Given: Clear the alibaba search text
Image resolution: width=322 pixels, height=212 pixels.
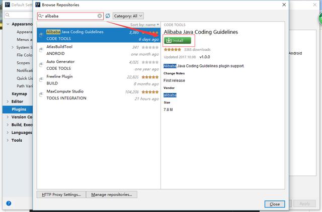Looking at the screenshot, I should pyautogui.click(x=100, y=16).
